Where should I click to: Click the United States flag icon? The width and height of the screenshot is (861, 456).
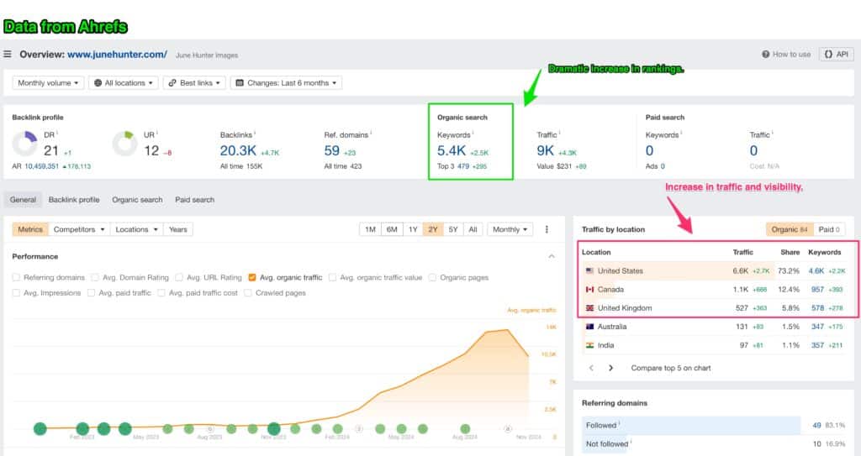[x=589, y=271]
